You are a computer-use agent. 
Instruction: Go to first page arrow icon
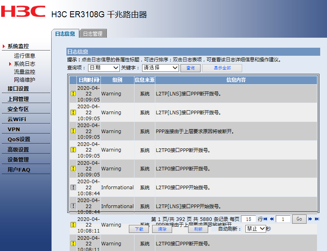pyautogui.click(x=265, y=219)
